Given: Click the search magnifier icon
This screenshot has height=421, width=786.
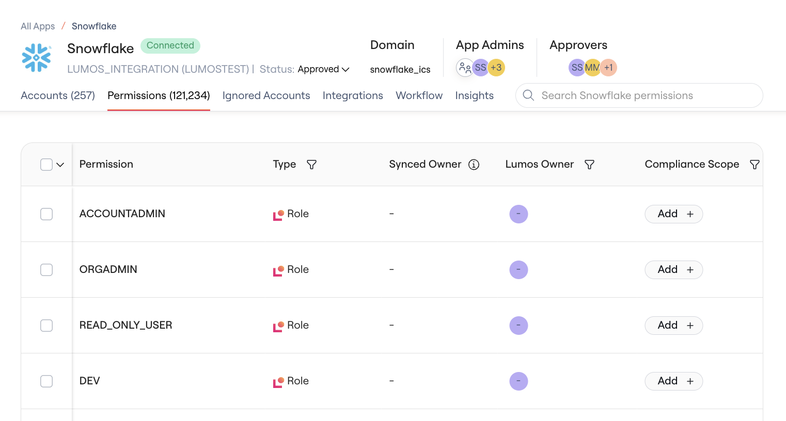Looking at the screenshot, I should [x=528, y=95].
